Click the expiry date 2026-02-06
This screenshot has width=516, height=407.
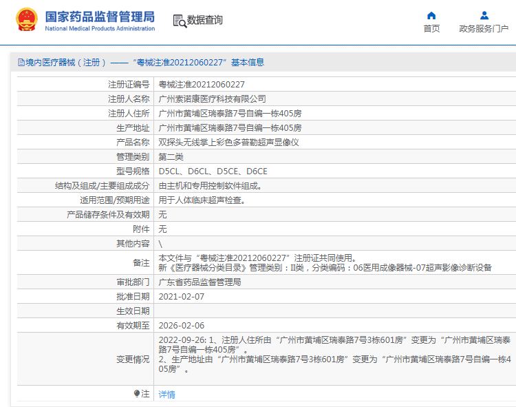pyautogui.click(x=181, y=326)
